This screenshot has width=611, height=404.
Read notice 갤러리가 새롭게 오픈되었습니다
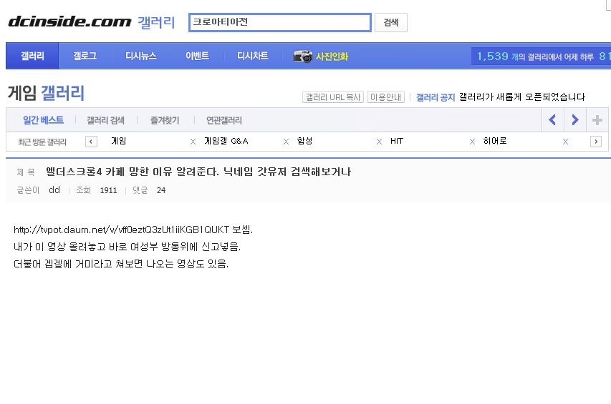click(x=522, y=97)
